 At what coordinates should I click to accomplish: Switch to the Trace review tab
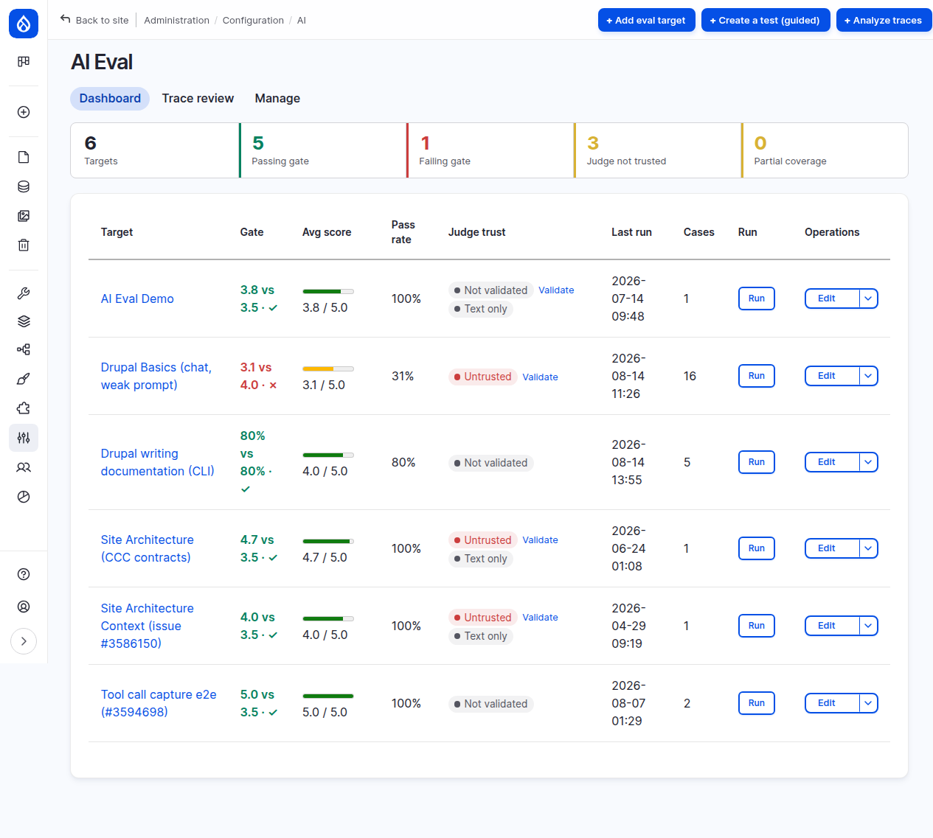[198, 98]
